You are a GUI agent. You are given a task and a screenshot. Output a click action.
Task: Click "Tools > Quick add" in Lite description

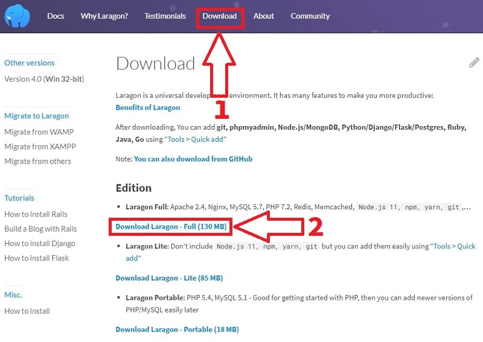pos(300,252)
